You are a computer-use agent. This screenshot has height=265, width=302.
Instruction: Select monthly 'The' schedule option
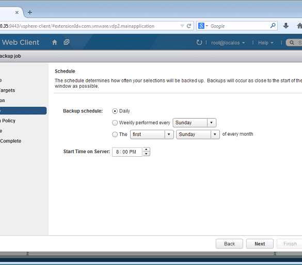115,134
